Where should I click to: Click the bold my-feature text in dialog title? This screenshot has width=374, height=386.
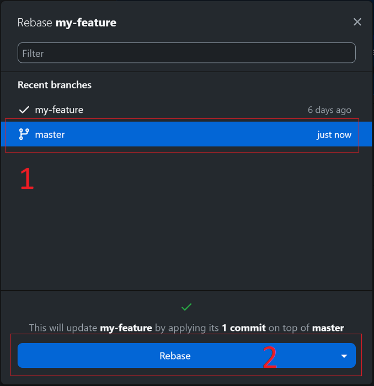[x=86, y=23]
